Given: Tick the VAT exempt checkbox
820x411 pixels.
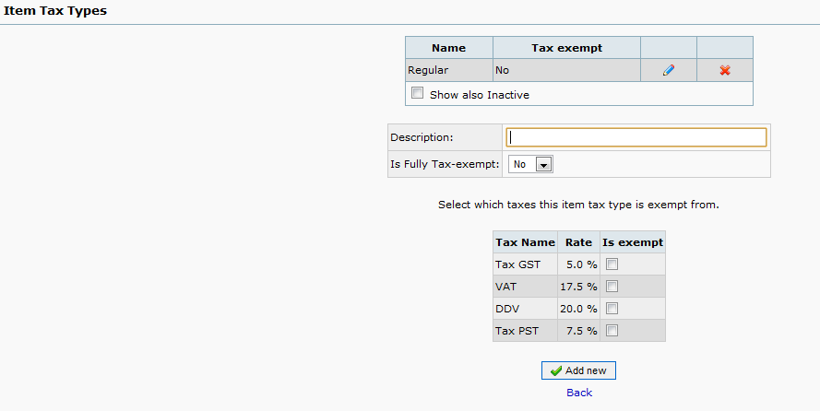Looking at the screenshot, I should [x=612, y=287].
